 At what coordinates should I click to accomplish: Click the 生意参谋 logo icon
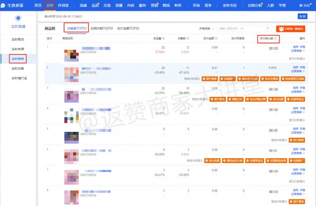click(x=4, y=5)
